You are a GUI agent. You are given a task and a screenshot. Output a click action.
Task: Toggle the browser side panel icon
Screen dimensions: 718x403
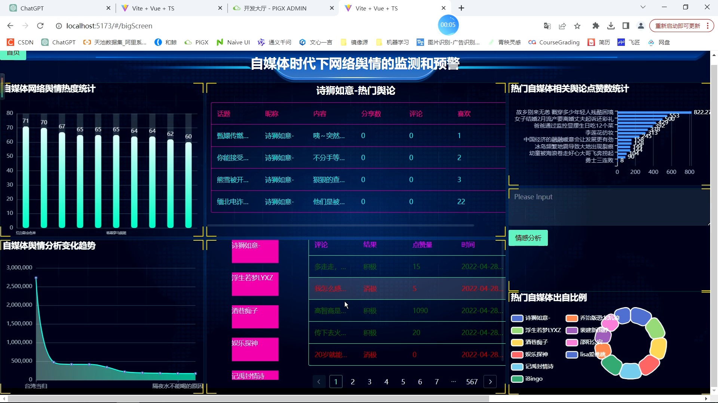(x=626, y=26)
